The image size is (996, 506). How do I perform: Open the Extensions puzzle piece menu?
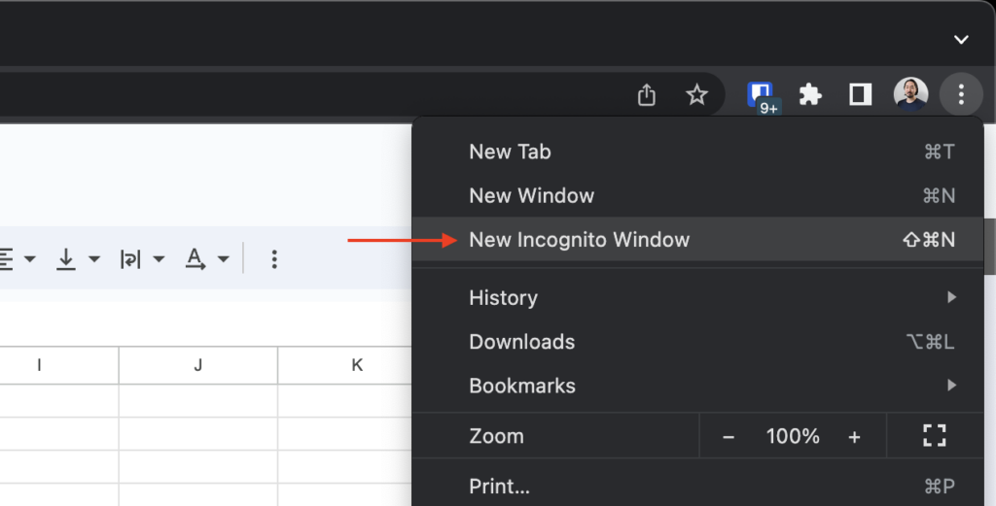(x=810, y=94)
